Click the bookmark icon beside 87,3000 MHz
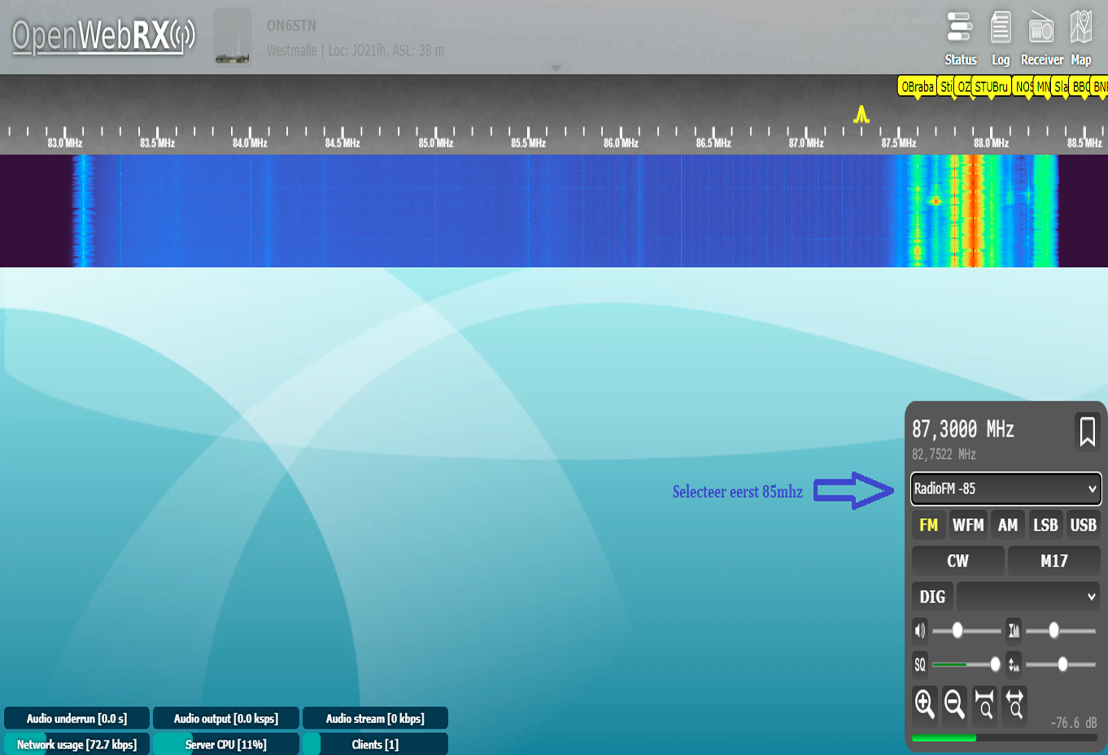Viewport: 1108px width, 755px height. [x=1087, y=432]
